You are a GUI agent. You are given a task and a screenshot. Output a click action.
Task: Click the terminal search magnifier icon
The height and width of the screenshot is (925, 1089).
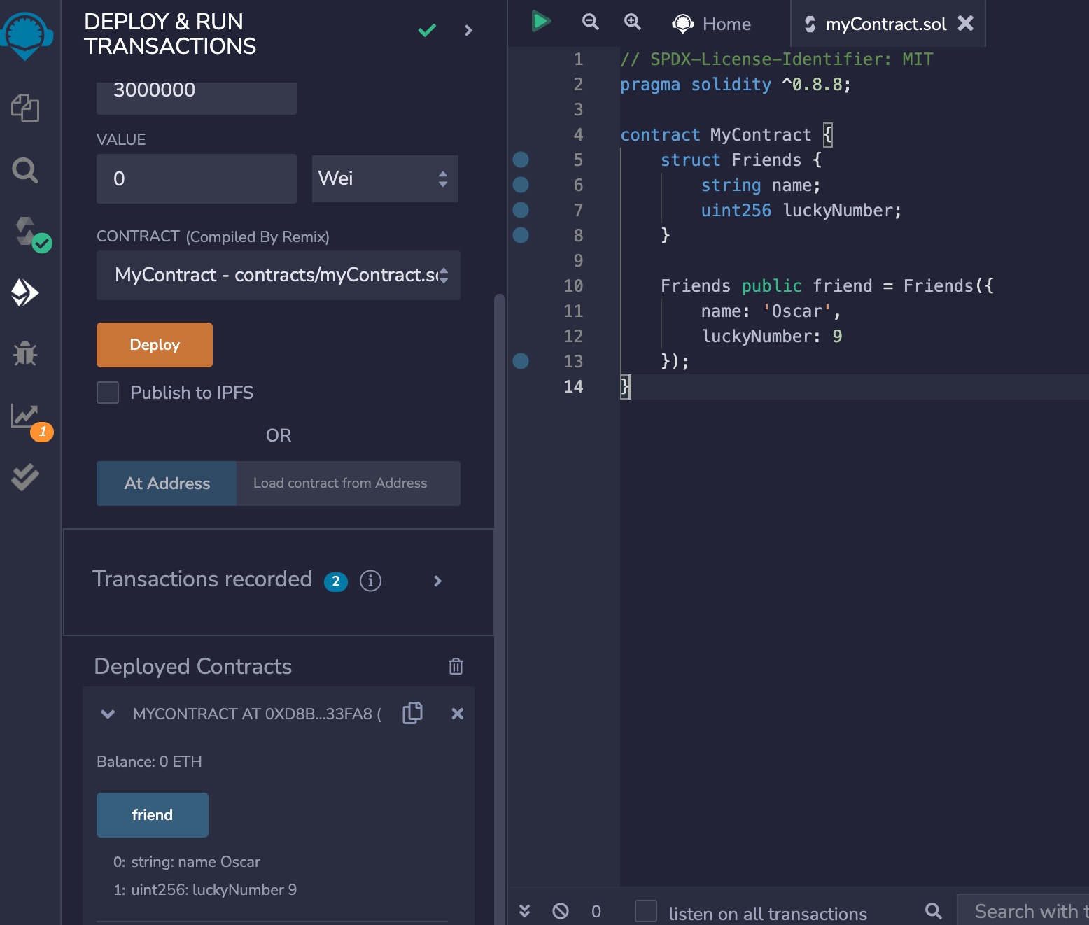point(934,910)
